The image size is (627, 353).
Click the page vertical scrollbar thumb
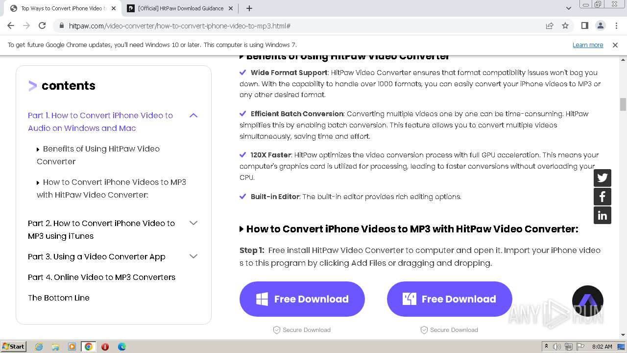pos(623,104)
